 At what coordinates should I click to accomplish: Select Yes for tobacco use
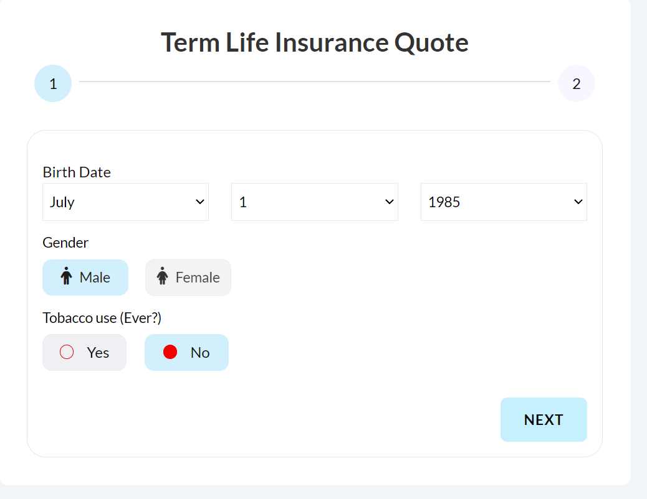coord(84,352)
